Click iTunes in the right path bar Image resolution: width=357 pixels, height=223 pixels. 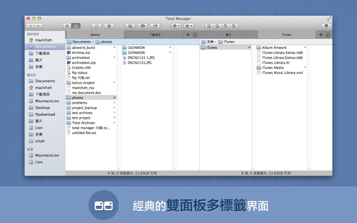(x=226, y=42)
